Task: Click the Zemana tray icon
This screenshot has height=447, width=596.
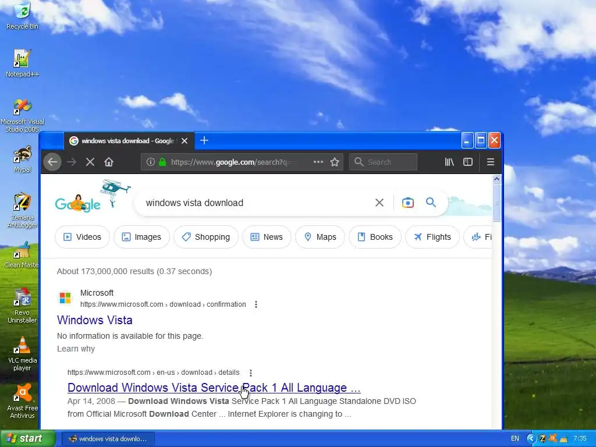Action: (x=542, y=439)
